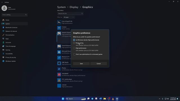Select the Movies & TV app icon

[59, 58]
